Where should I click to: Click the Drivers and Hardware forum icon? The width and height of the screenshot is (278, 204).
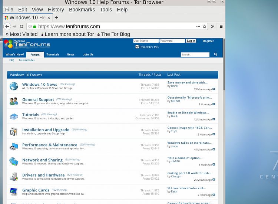tap(14, 177)
